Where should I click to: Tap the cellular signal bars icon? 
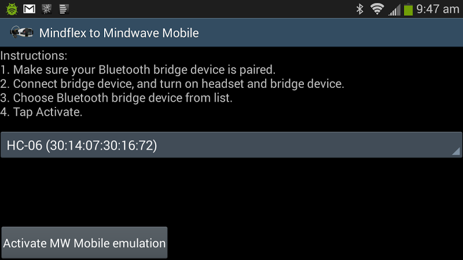(394, 10)
